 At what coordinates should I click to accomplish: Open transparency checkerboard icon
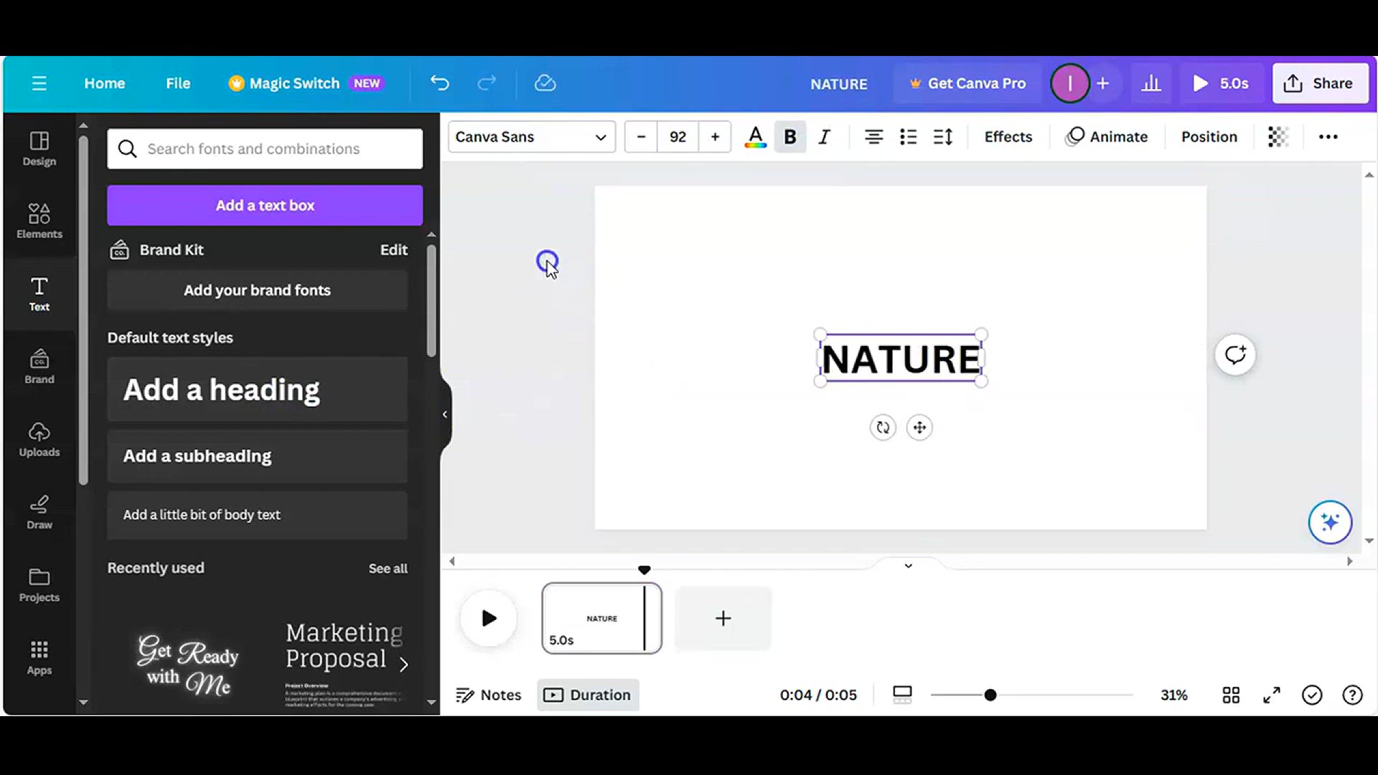[1278, 136]
